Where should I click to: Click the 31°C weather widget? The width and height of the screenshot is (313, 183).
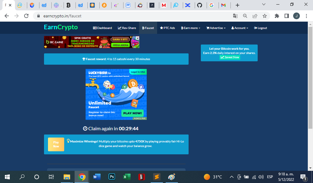point(213,177)
